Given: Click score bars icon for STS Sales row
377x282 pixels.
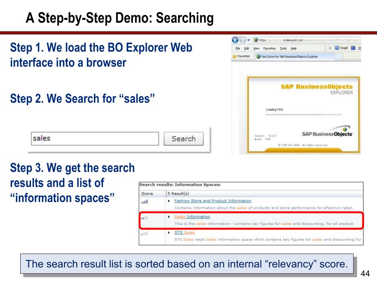Looking at the screenshot, I should 144,233.
